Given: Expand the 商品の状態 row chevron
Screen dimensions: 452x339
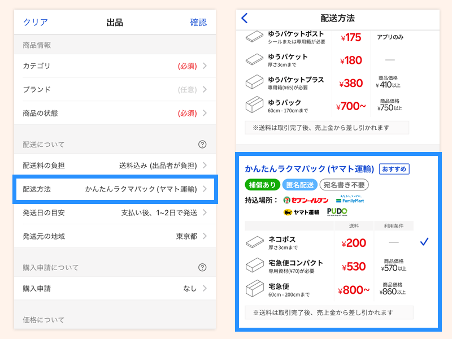Looking at the screenshot, I should click(205, 112).
